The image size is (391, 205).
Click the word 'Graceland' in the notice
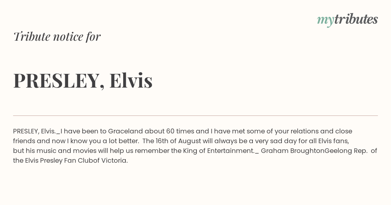tap(125, 131)
